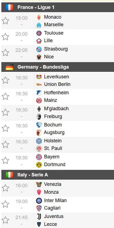Click the Strasbourg club crest
The image size is (114, 228).
point(39,49)
